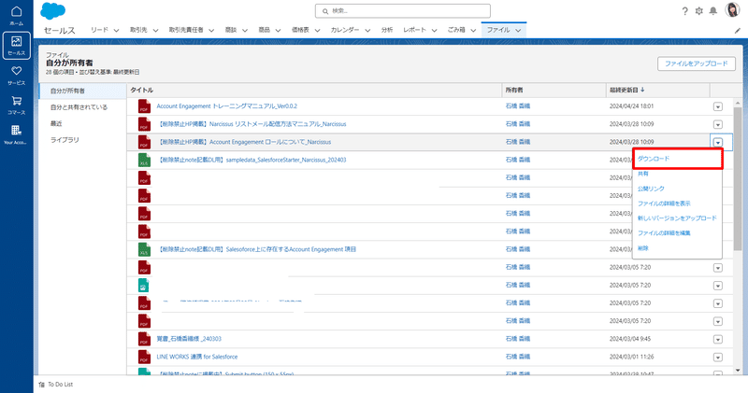Open LINE WORKS 連携 for Salesforce link
748x393 pixels.
197,357
